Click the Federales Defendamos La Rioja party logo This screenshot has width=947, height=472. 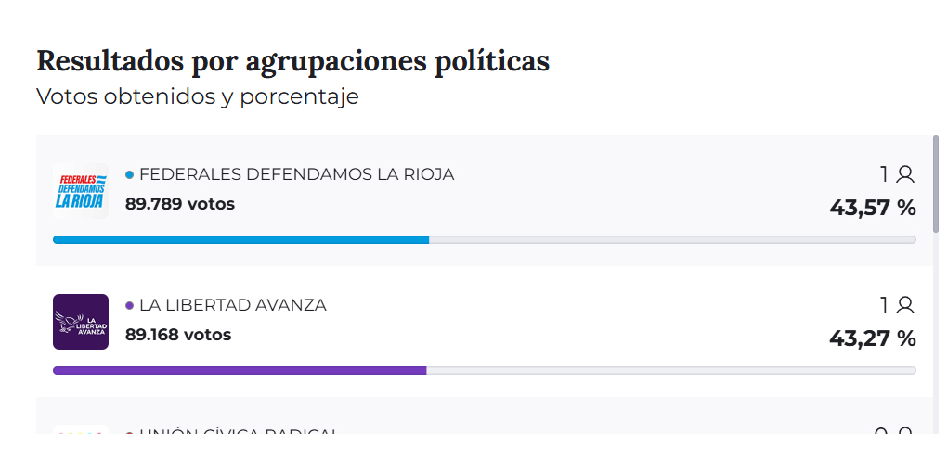click(81, 191)
